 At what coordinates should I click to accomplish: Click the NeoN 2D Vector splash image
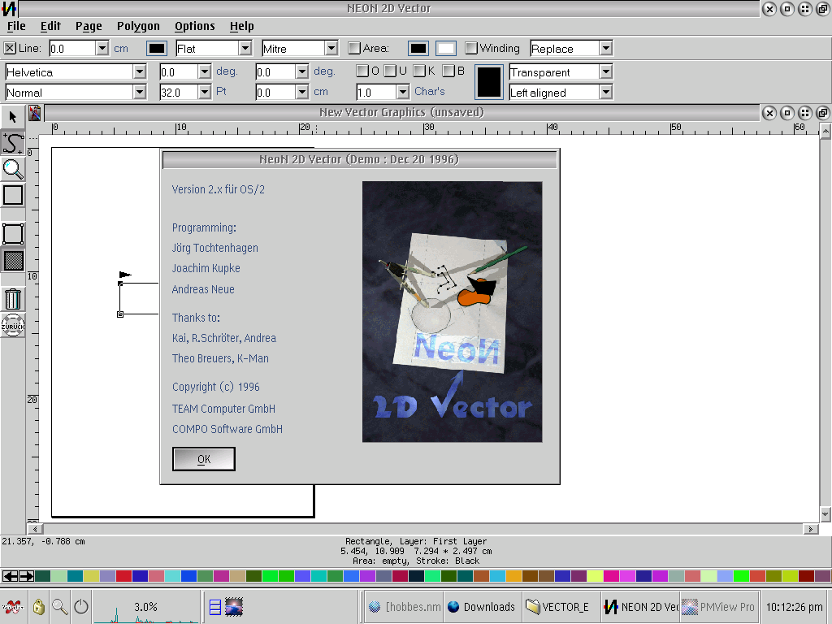click(x=452, y=311)
